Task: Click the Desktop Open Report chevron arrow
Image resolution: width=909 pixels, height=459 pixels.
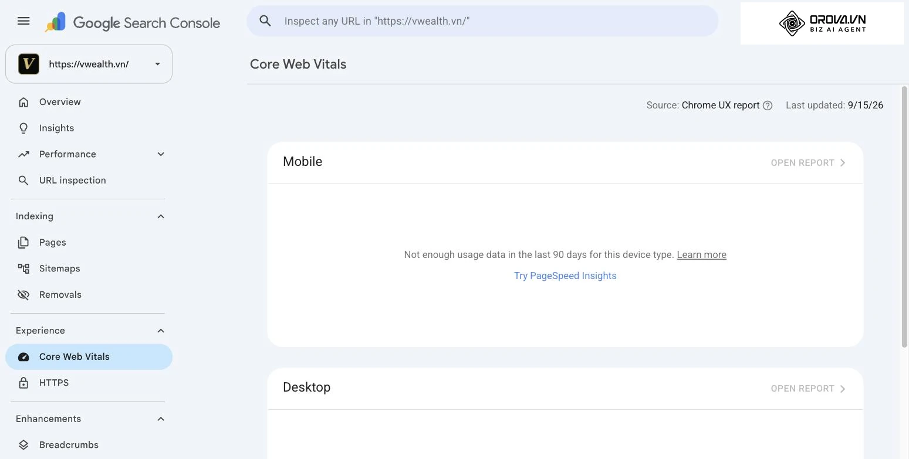Action: pos(843,389)
